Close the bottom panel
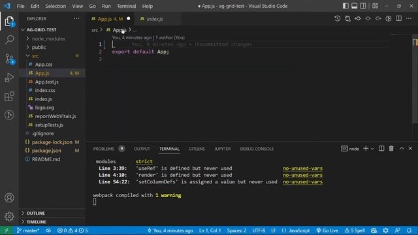This screenshot has height=235, width=418. [410, 149]
